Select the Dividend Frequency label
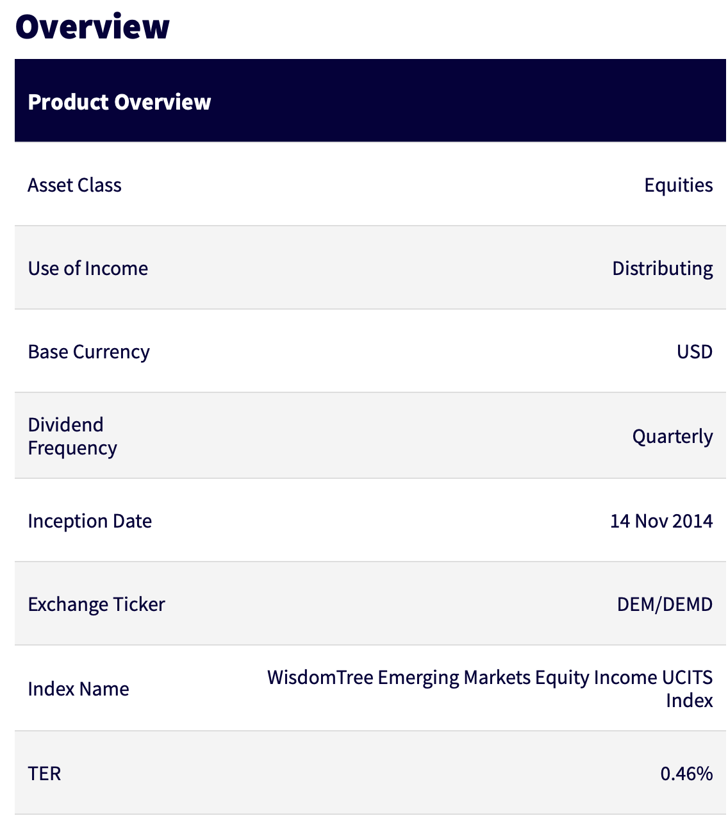This screenshot has width=728, height=818. click(x=72, y=437)
